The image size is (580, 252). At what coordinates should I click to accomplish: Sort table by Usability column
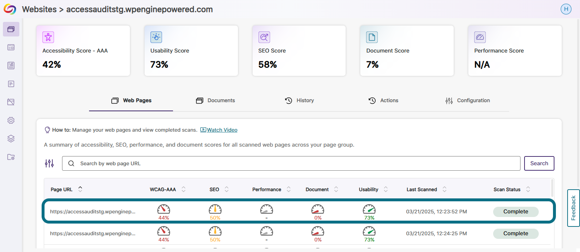386,189
